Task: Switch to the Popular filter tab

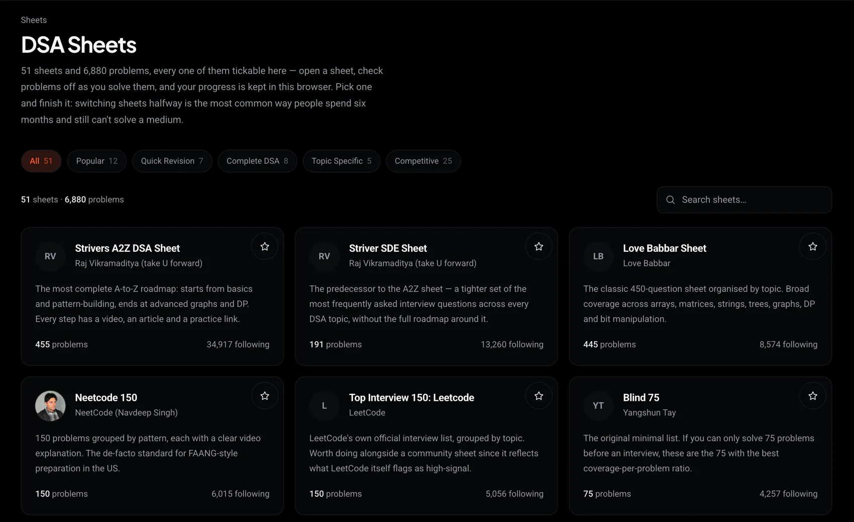Action: [x=97, y=161]
